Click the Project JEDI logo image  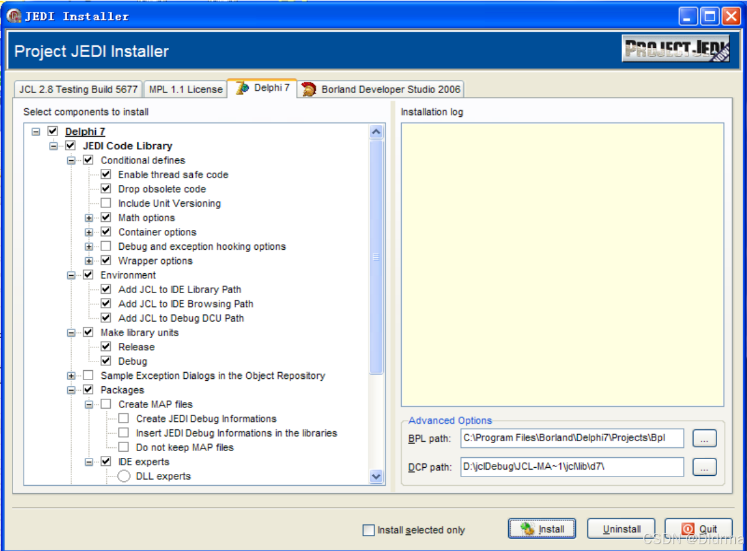(675, 50)
